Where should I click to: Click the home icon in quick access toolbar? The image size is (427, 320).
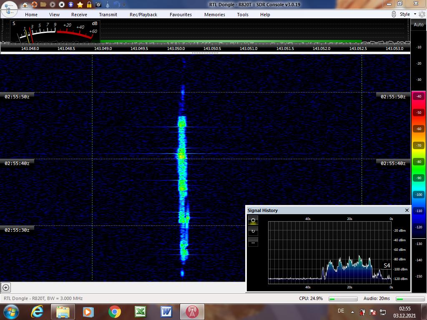tap(25, 5)
